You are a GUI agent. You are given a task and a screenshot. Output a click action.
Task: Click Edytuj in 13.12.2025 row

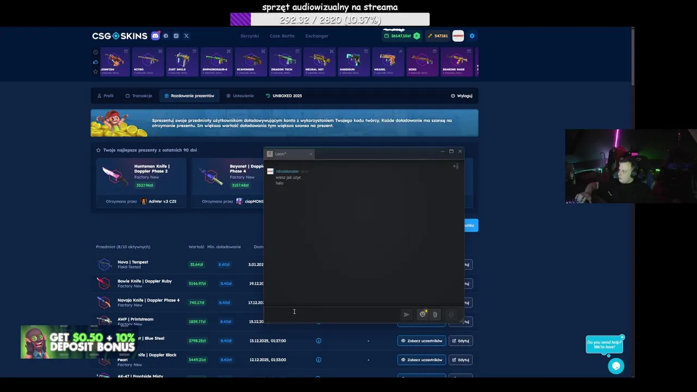(x=461, y=341)
